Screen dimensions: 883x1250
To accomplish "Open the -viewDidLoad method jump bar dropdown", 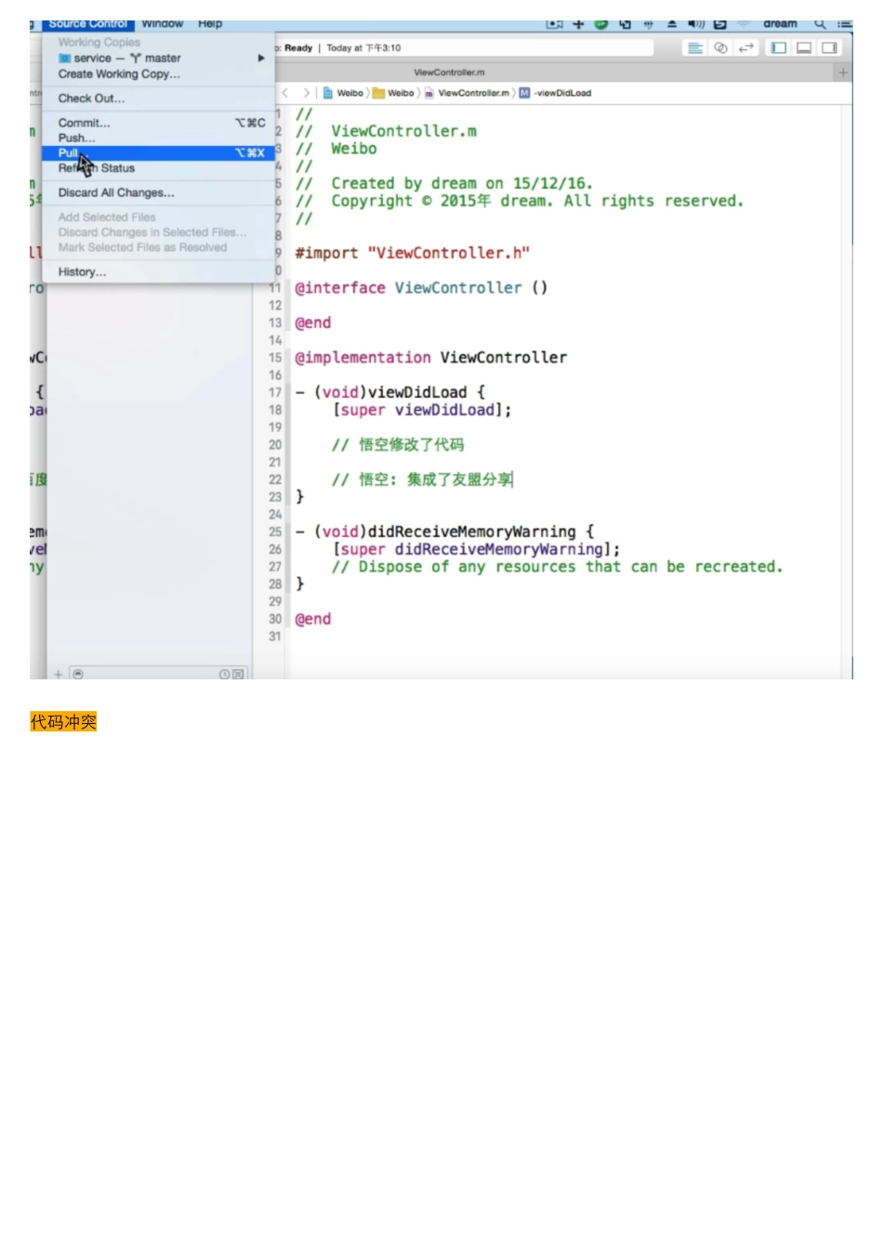I will click(x=562, y=93).
